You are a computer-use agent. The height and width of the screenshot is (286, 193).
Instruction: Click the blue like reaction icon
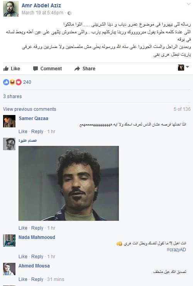click(6, 82)
